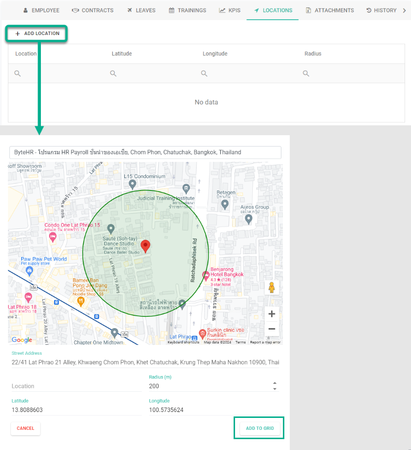This screenshot has width=411, height=450.
Task: Increase radius with up arrow
Action: (274, 383)
